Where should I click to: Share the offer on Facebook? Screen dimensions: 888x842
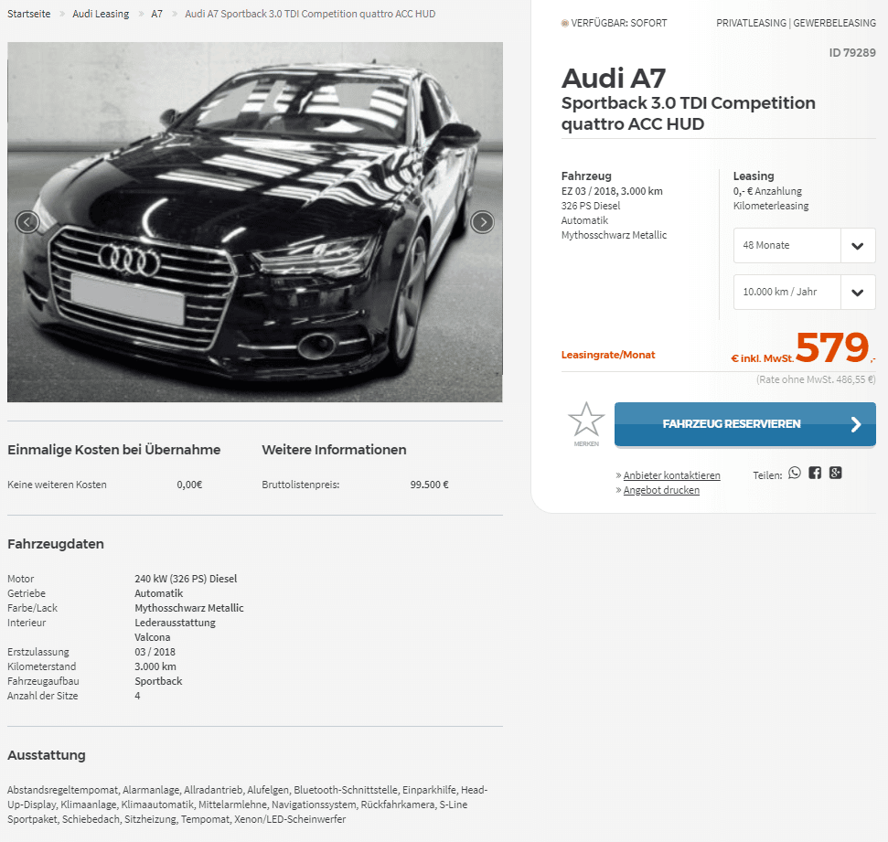(x=815, y=473)
